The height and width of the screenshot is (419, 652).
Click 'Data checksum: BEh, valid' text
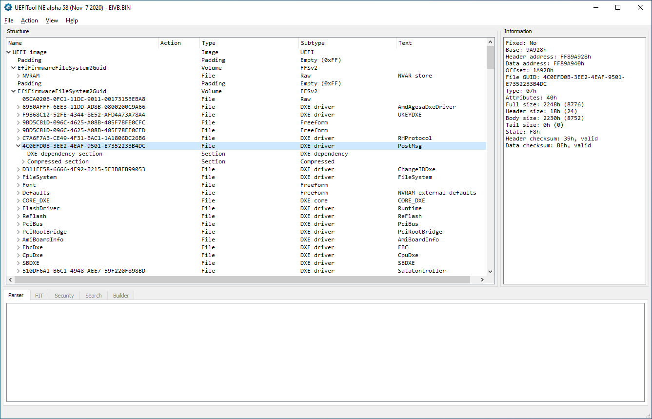[x=548, y=145]
